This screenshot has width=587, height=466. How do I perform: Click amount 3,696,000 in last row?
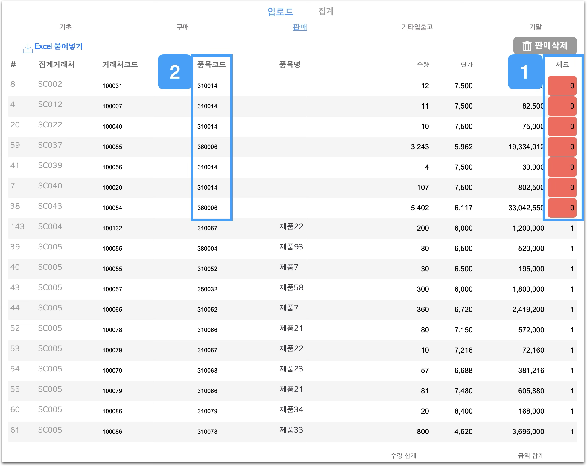528,432
